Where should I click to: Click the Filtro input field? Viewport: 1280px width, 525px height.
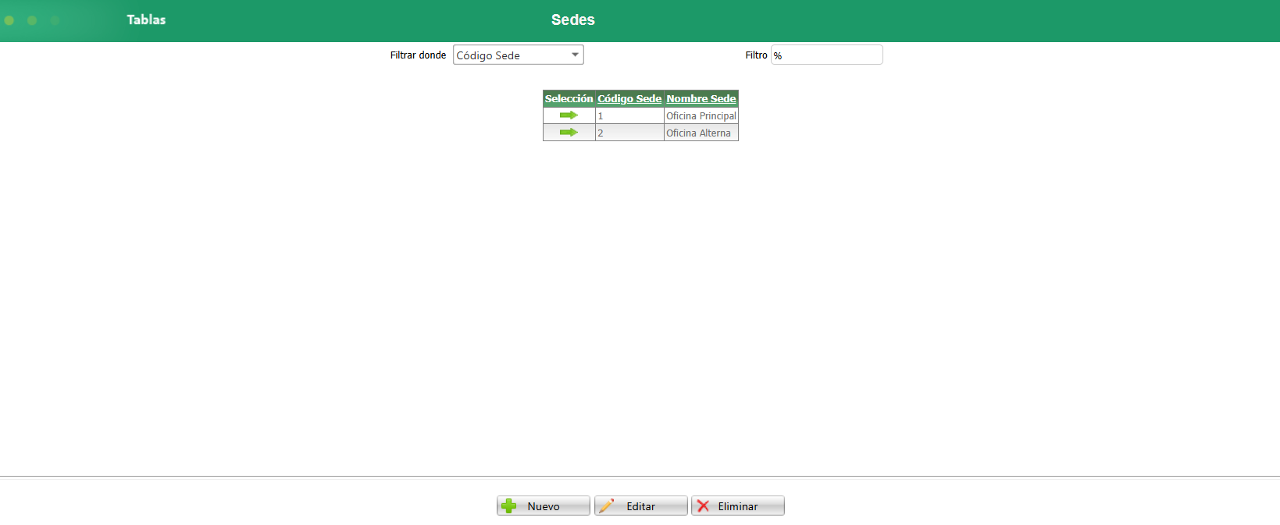tap(827, 55)
